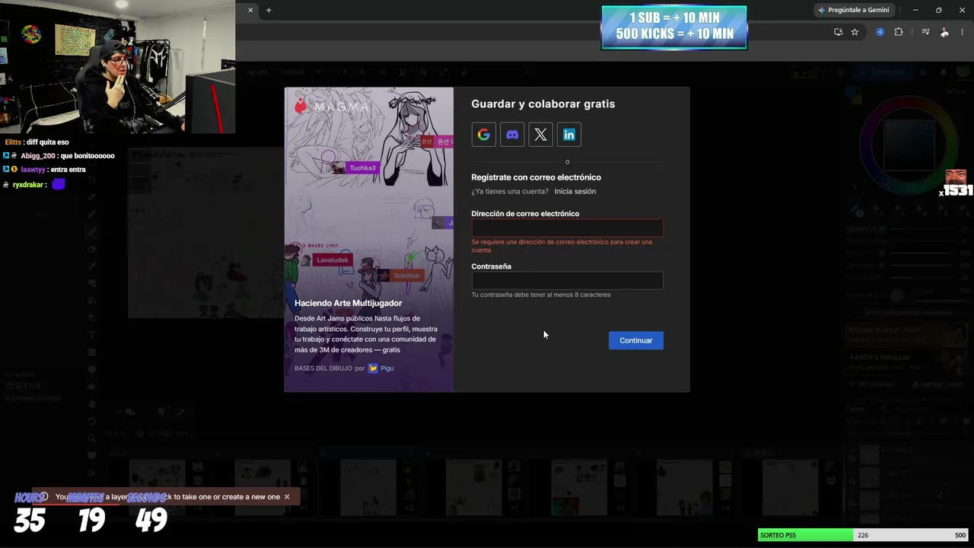
Task: Click into the Contraseña password field
Action: [x=567, y=281]
